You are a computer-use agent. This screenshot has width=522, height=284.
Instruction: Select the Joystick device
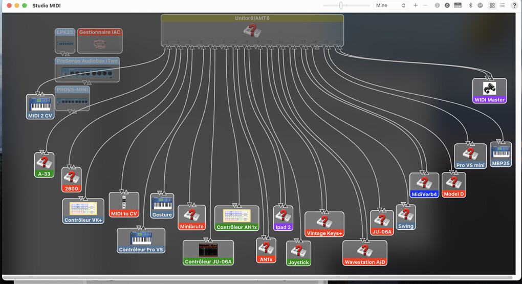tap(298, 253)
